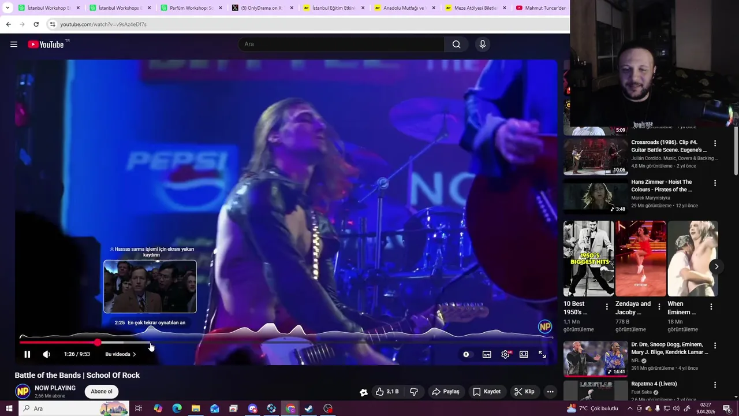
Task: Click the search magnifier button
Action: tap(457, 44)
